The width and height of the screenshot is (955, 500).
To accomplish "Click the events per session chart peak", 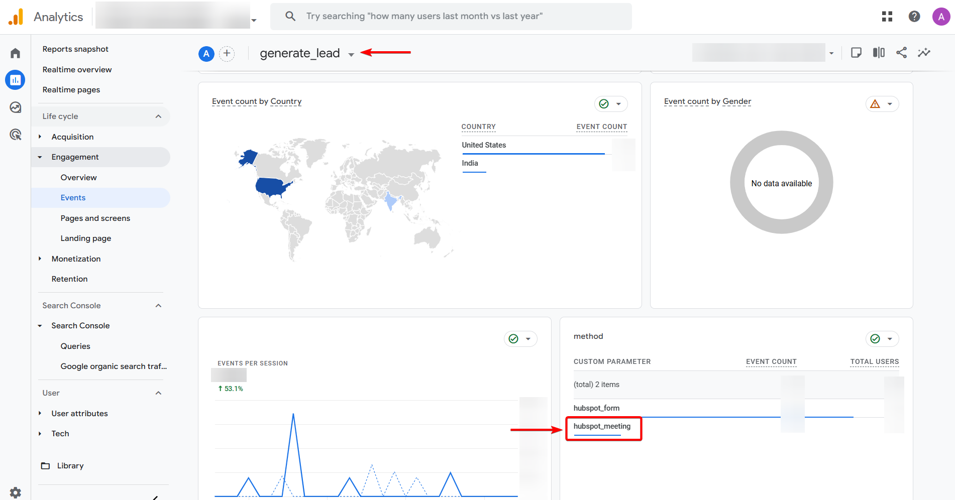I will [x=293, y=415].
